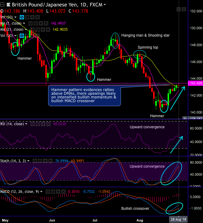Open dropdown arrow of second Vol (20) row
Screen dimensions: 203x223
pos(15,35)
